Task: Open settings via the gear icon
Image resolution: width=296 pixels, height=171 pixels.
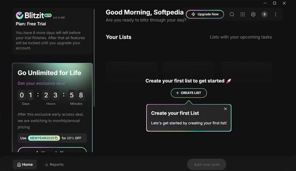Action: click(x=253, y=14)
